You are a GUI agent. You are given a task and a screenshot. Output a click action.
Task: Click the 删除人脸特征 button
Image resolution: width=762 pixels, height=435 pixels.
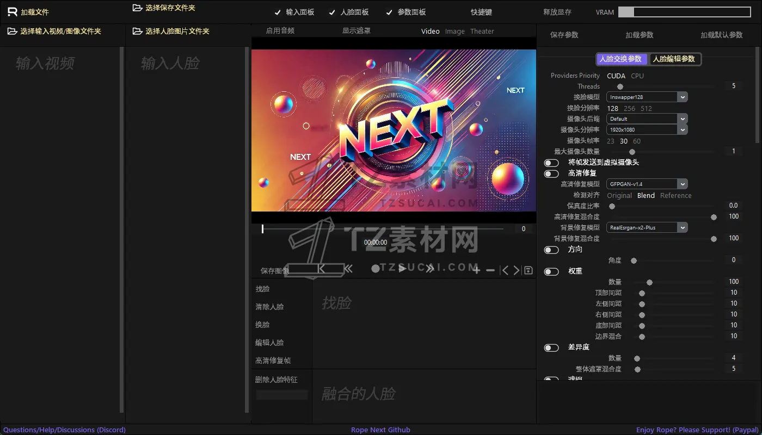[x=276, y=380]
